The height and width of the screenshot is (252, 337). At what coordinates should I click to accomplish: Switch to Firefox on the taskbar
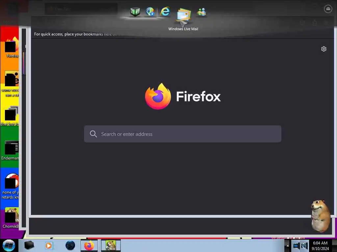click(89, 245)
